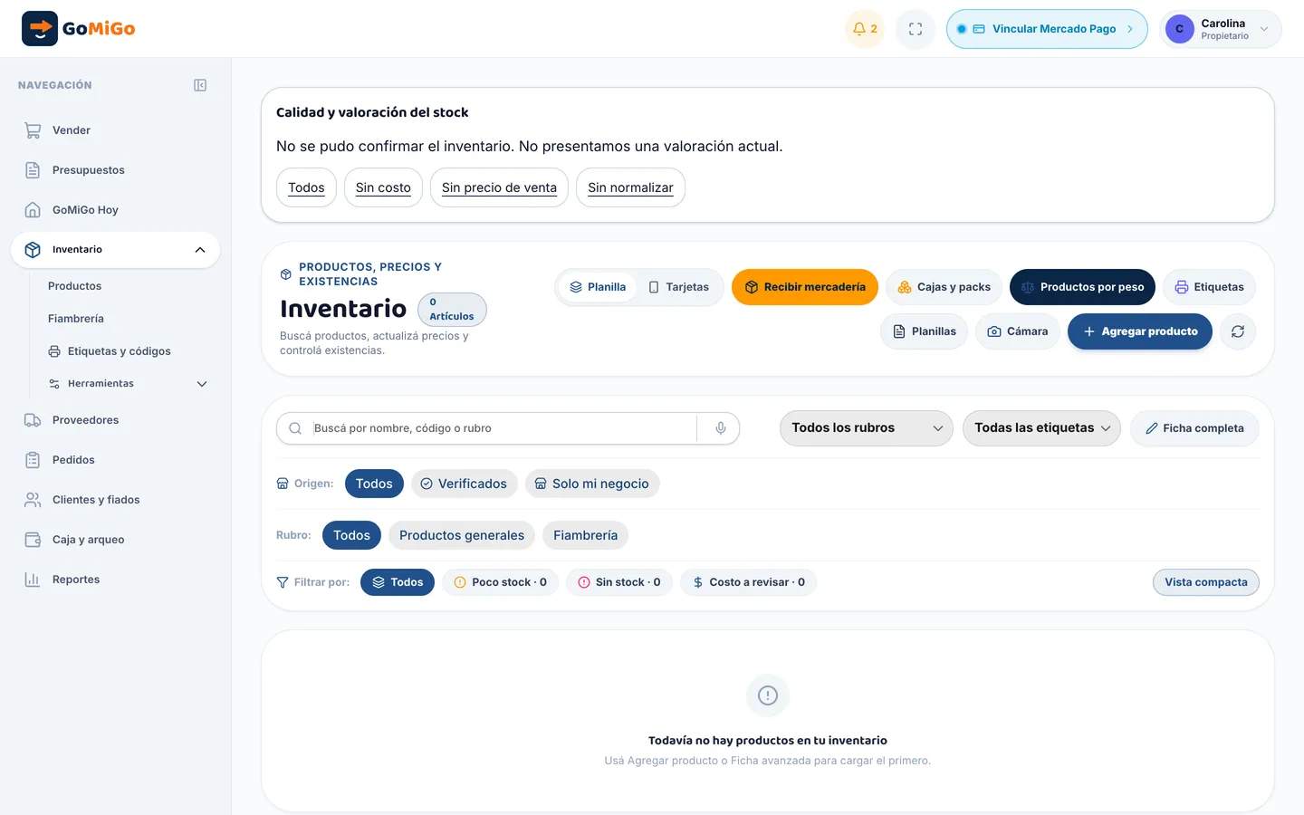The width and height of the screenshot is (1304, 815).
Task: Open Carolina user account menu
Action: click(1220, 29)
